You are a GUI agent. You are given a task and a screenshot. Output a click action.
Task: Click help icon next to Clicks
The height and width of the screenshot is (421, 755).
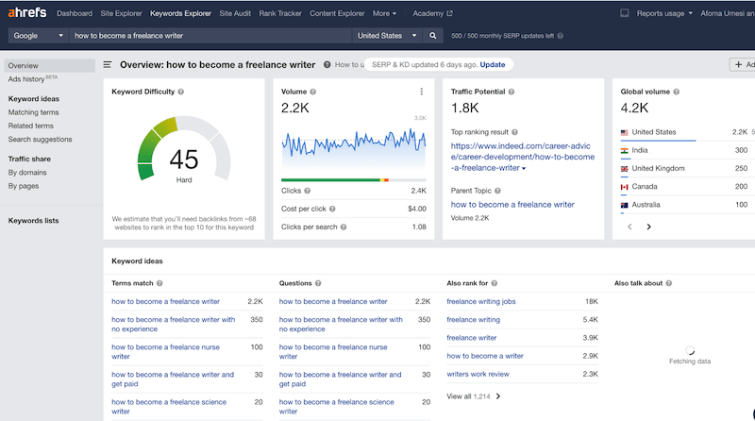point(308,191)
